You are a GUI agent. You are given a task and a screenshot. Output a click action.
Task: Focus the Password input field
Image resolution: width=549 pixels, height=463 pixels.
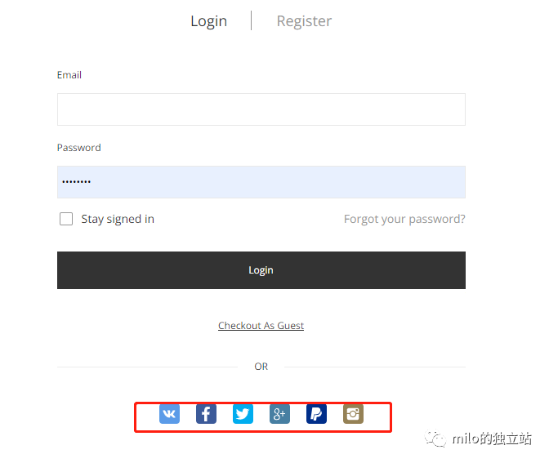pyautogui.click(x=261, y=182)
